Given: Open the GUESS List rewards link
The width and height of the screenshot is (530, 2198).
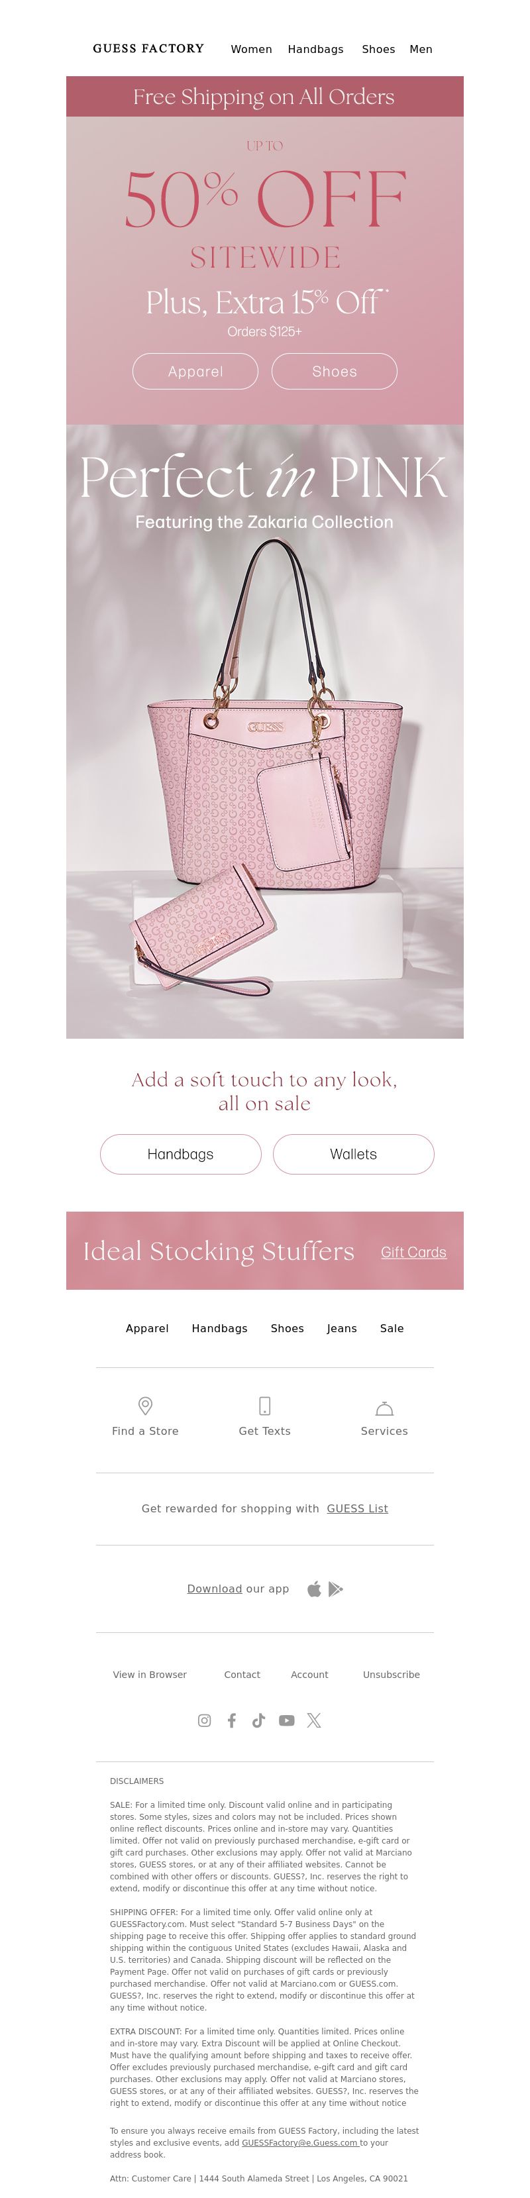Looking at the screenshot, I should pyautogui.click(x=358, y=1508).
